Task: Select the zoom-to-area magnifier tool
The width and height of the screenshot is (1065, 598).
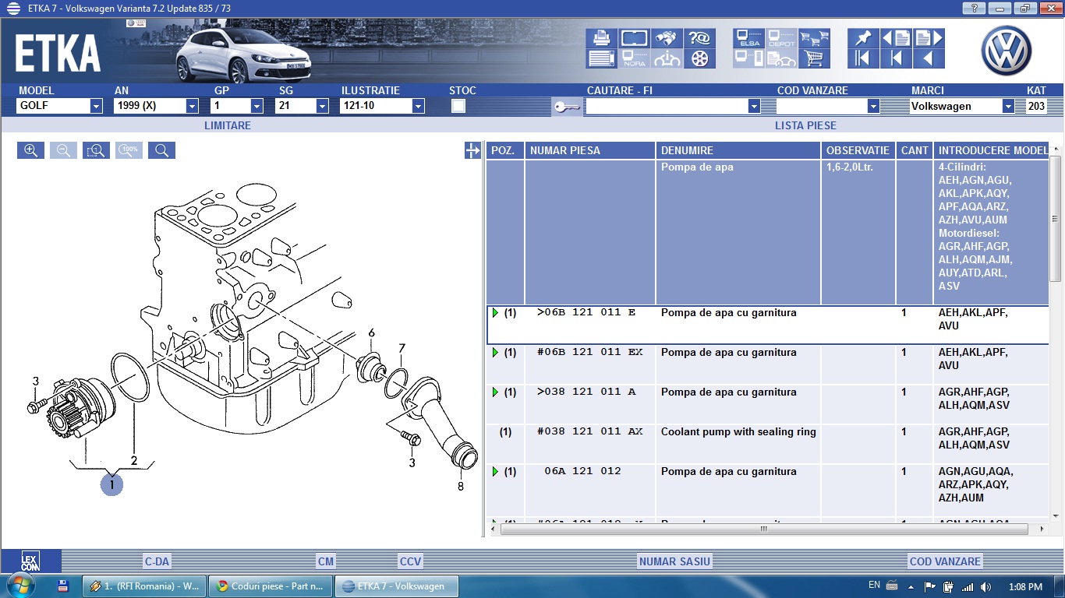Action: pyautogui.click(x=96, y=150)
